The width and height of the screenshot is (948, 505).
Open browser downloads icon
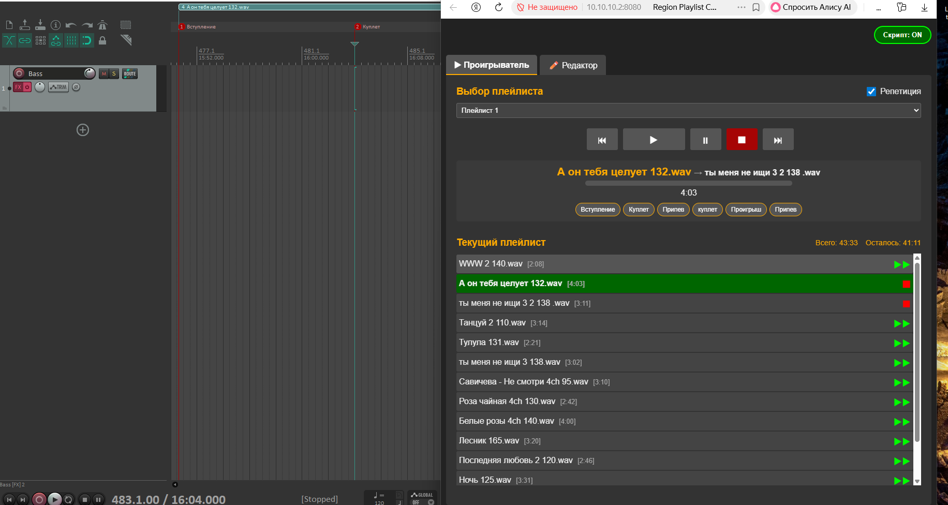click(924, 7)
